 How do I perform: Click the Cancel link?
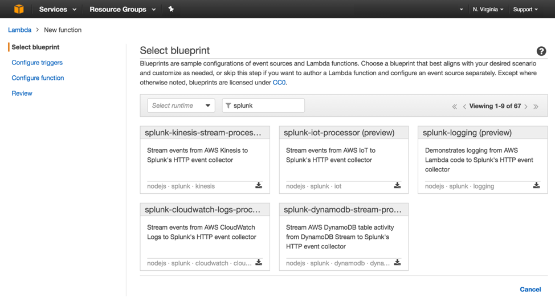[530, 289]
